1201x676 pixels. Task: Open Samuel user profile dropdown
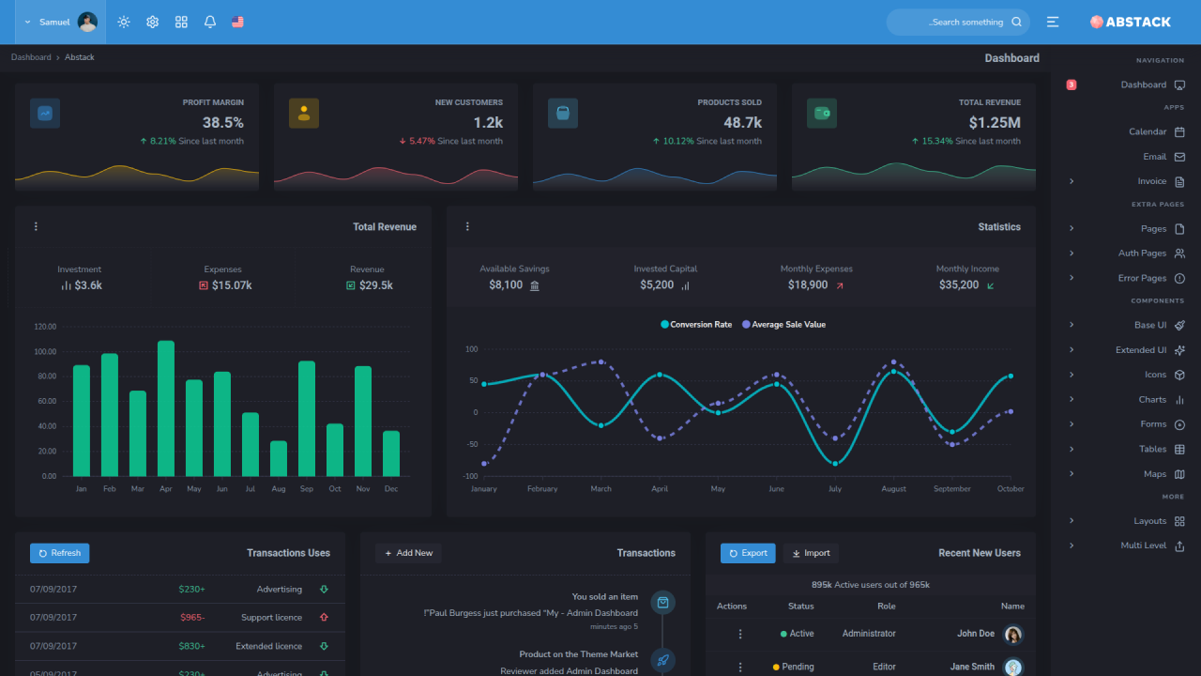[60, 22]
